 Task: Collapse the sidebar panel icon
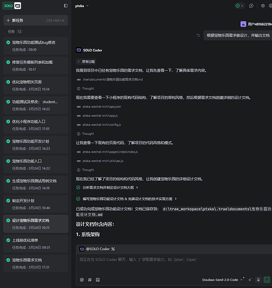coord(66,6)
